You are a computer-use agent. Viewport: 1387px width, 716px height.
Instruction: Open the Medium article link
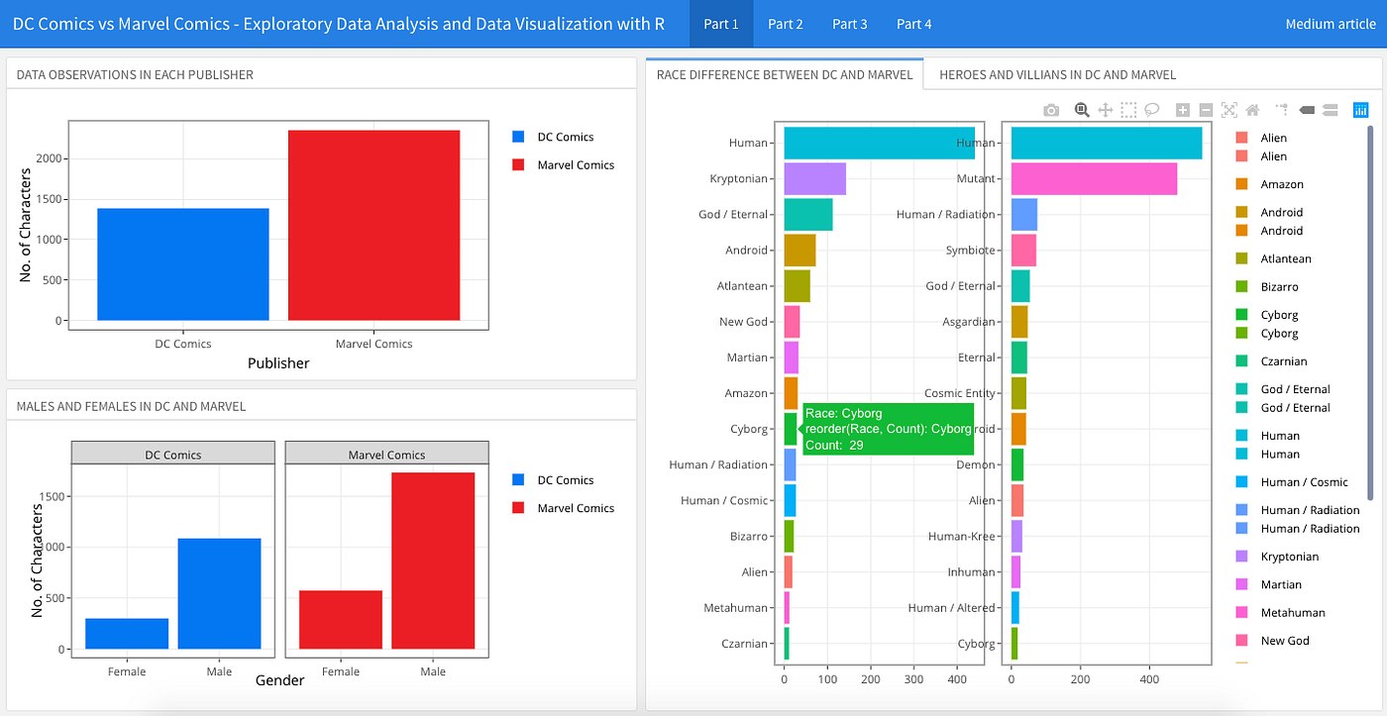pyautogui.click(x=1331, y=24)
